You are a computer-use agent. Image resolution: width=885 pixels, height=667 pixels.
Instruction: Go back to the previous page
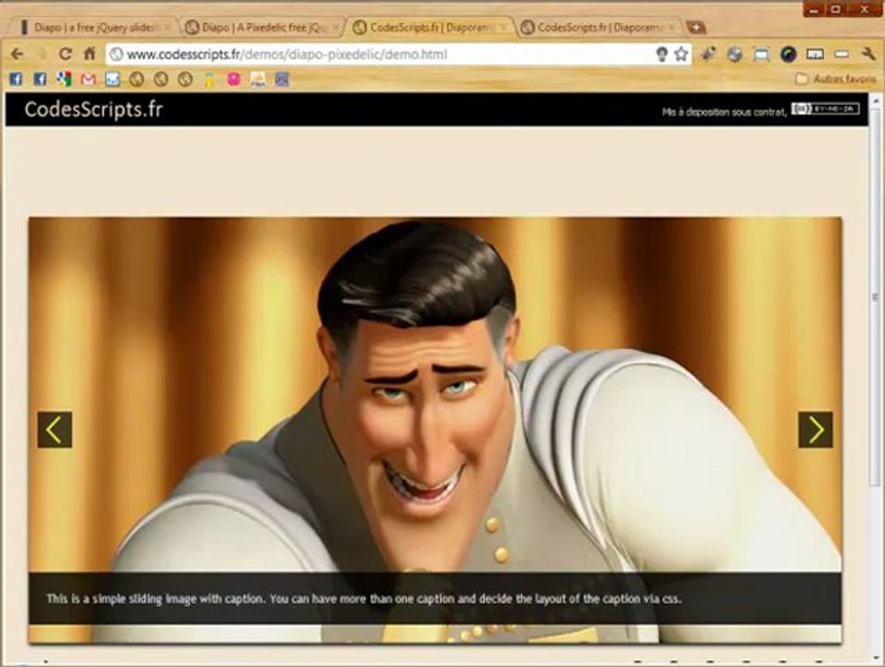click(x=17, y=54)
